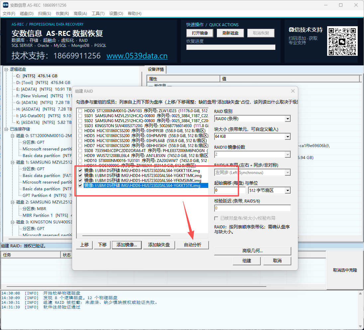
Task: Open the 高级(A) menu
Action: (x=80, y=14)
